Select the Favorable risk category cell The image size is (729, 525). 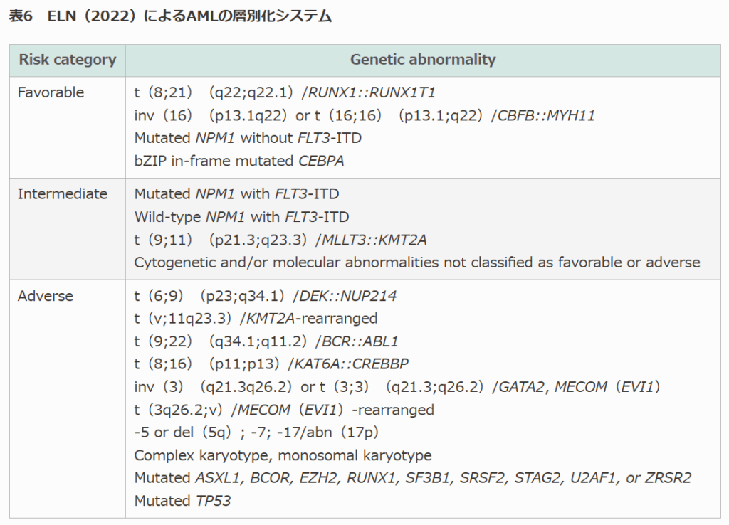[x=51, y=92]
